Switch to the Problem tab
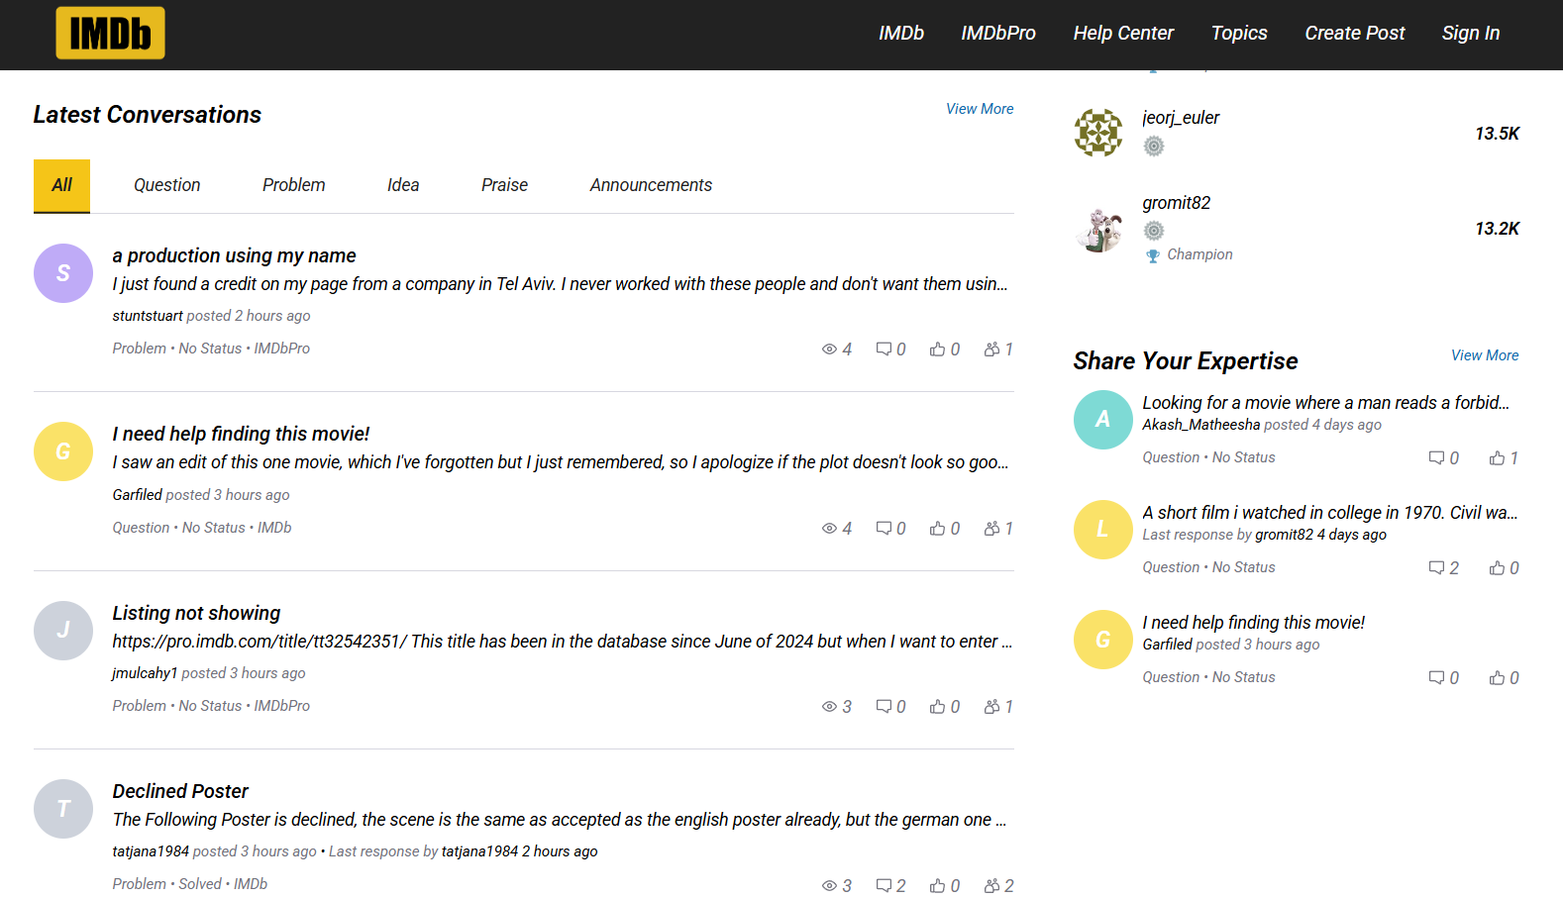Viewport: 1563px width, 898px height. (293, 185)
